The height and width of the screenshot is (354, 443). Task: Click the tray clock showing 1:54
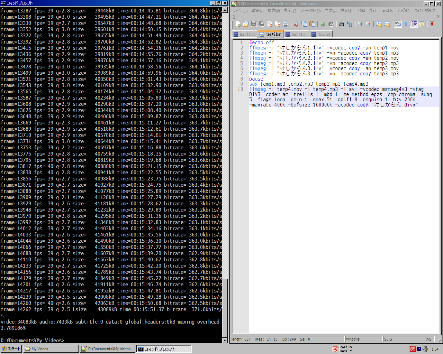click(x=435, y=349)
